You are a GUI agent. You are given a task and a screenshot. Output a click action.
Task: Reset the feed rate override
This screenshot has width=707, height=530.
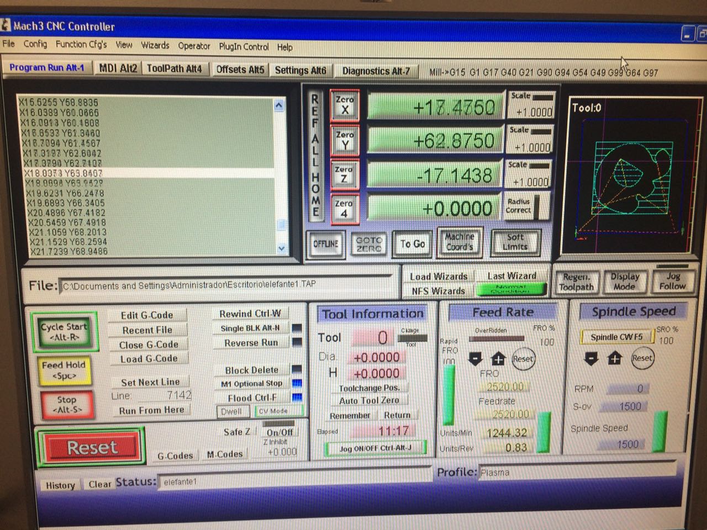[523, 358]
